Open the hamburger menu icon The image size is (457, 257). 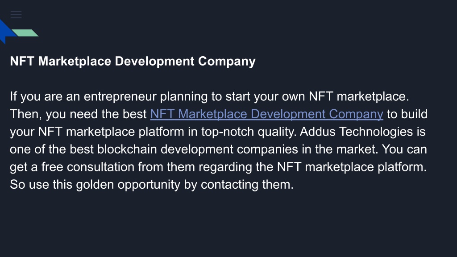(16, 15)
